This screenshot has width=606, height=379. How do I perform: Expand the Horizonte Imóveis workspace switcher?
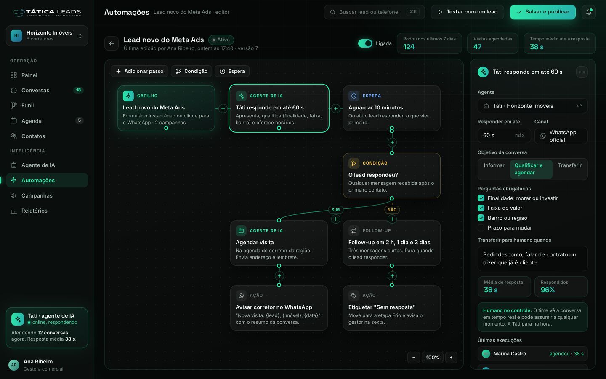click(x=47, y=36)
